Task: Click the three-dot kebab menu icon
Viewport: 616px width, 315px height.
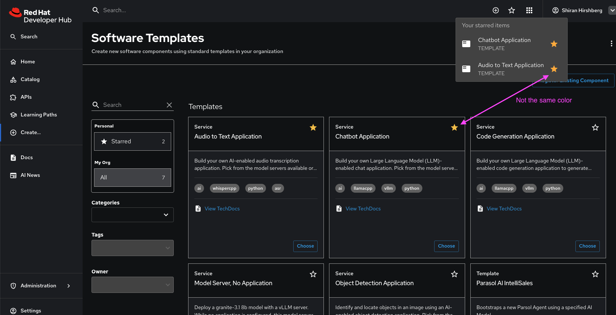Action: click(x=611, y=43)
